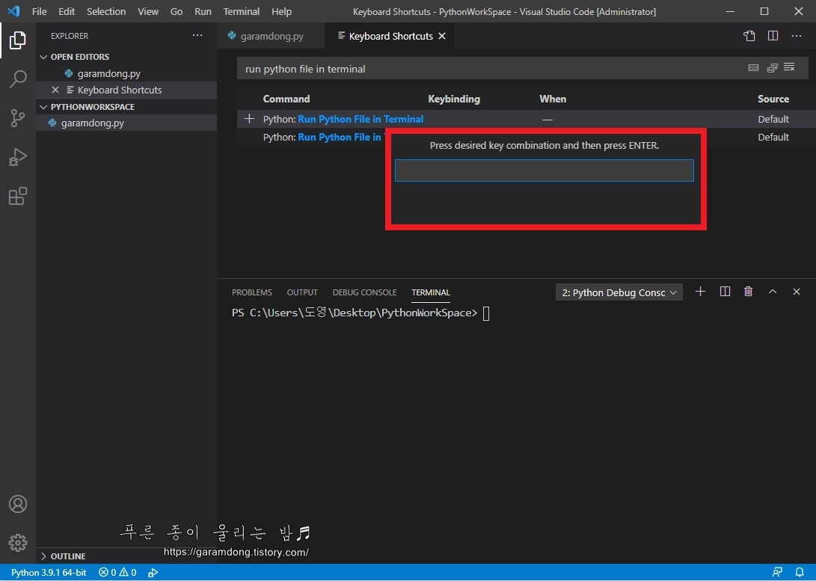The width and height of the screenshot is (816, 581).
Task: Open the Extensions view icon
Action: click(x=18, y=196)
